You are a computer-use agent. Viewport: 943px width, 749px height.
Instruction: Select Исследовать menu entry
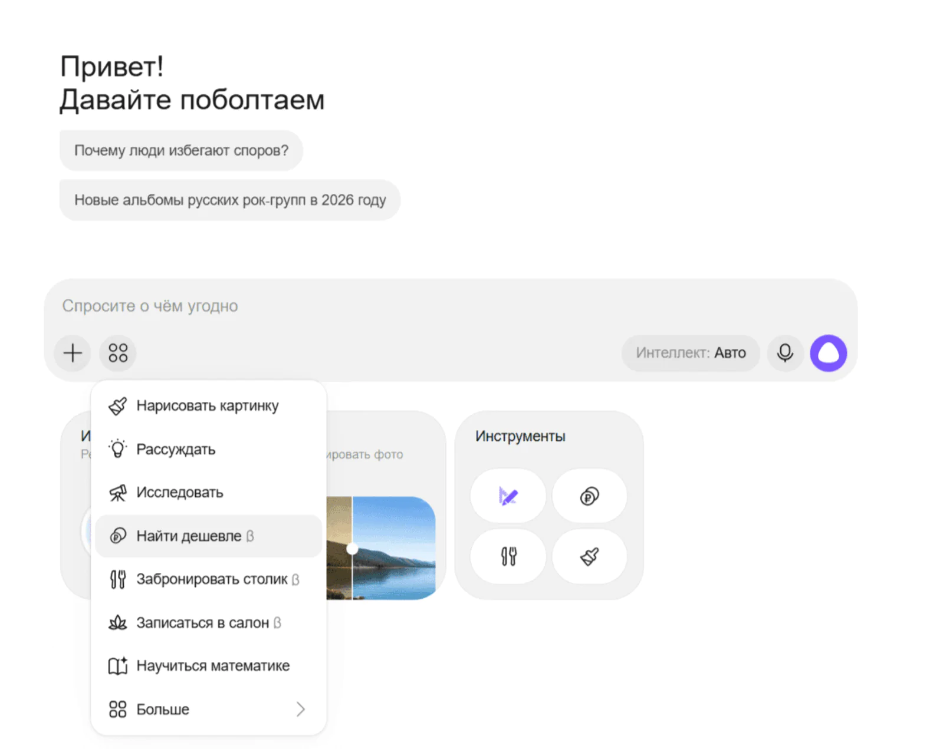tap(208, 493)
